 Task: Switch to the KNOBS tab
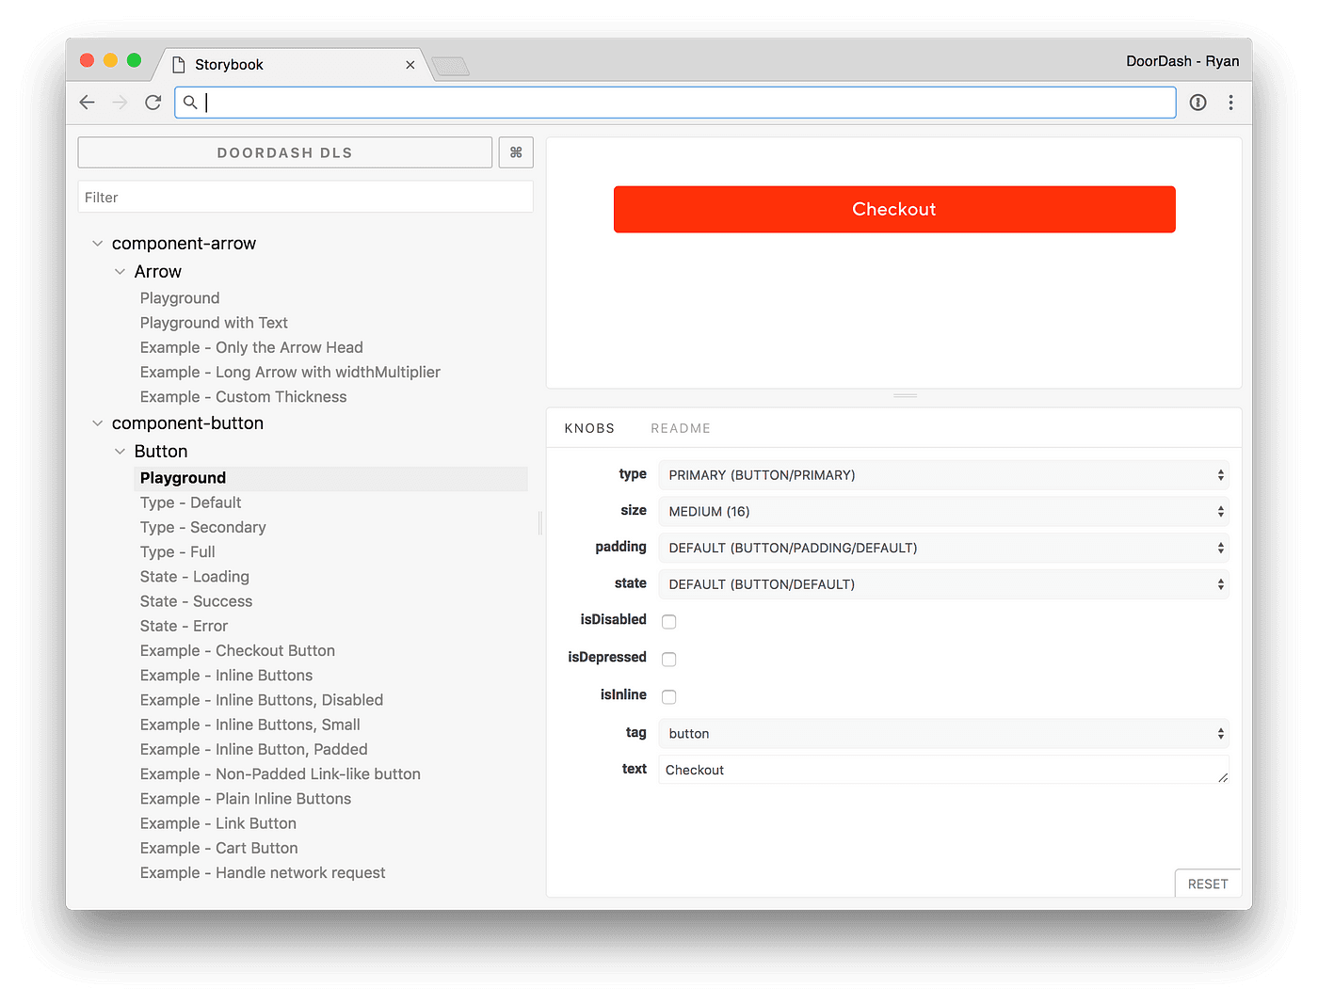tap(589, 428)
